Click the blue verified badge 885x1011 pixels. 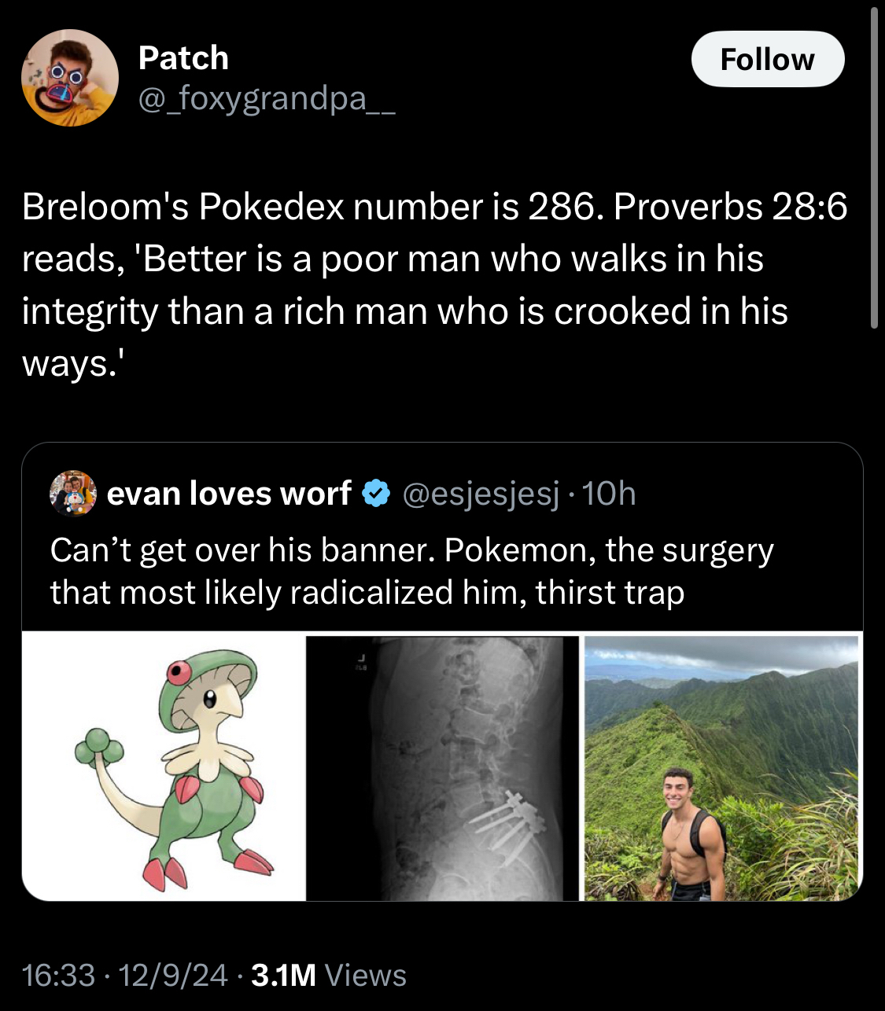point(376,494)
